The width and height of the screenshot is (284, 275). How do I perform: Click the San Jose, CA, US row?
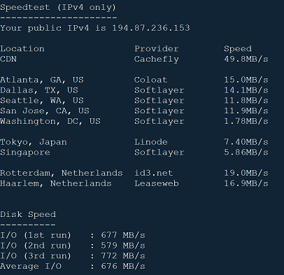pyautogui.click(x=134, y=111)
